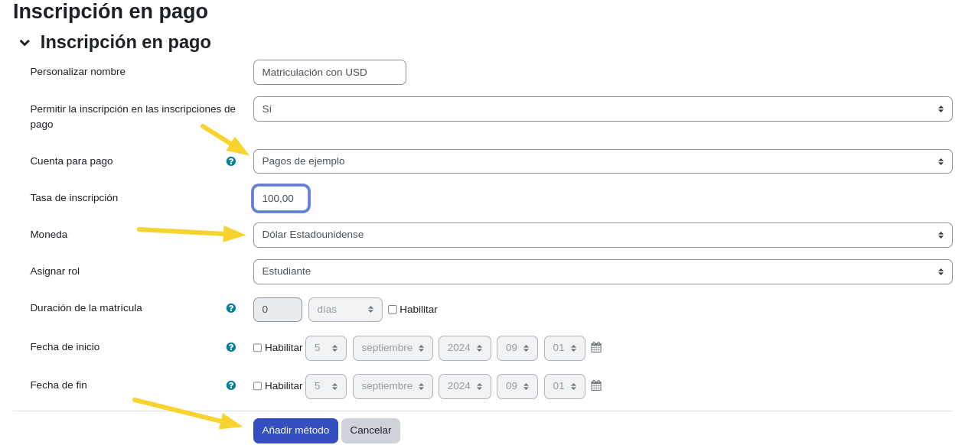
Task: Open help for Fecha de inicio
Action: click(231, 346)
